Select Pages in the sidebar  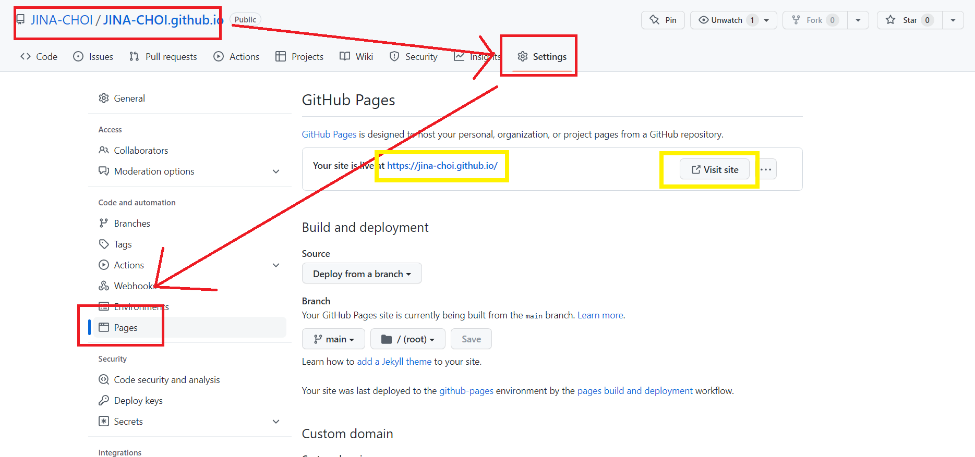click(190, 327)
